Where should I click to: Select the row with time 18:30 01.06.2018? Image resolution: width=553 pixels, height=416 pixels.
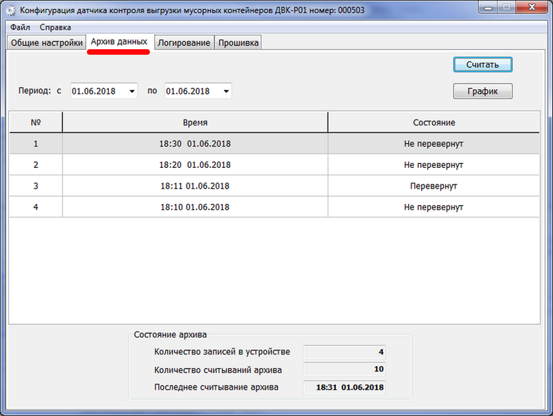tap(274, 144)
